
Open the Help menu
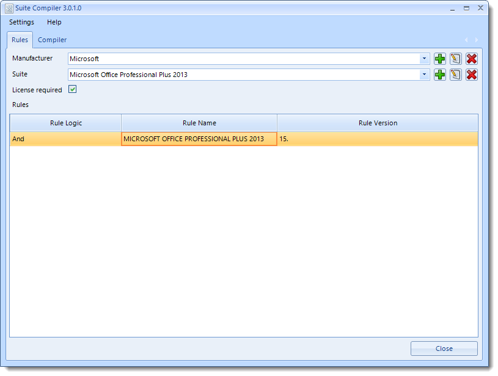pos(54,22)
